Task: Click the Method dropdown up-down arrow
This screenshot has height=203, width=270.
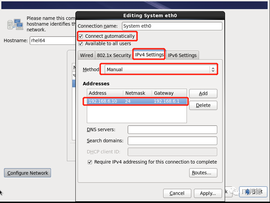Action: click(x=213, y=69)
